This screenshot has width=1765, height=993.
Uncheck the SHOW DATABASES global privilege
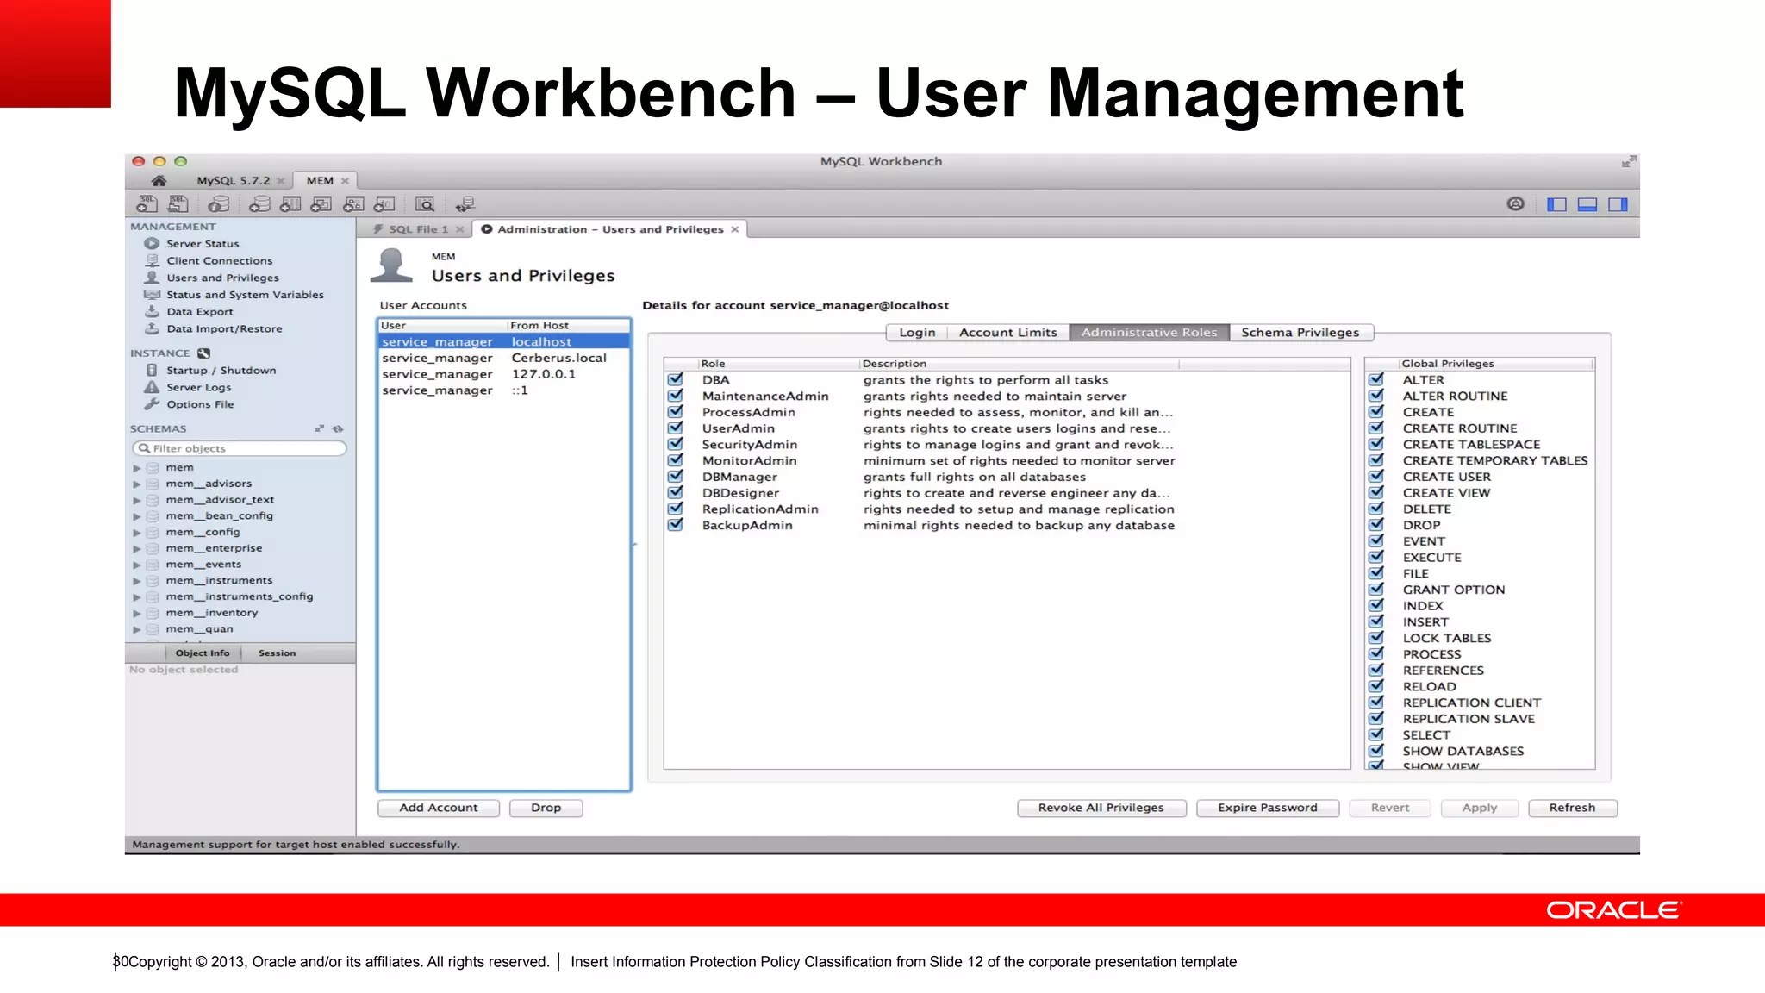(1376, 751)
